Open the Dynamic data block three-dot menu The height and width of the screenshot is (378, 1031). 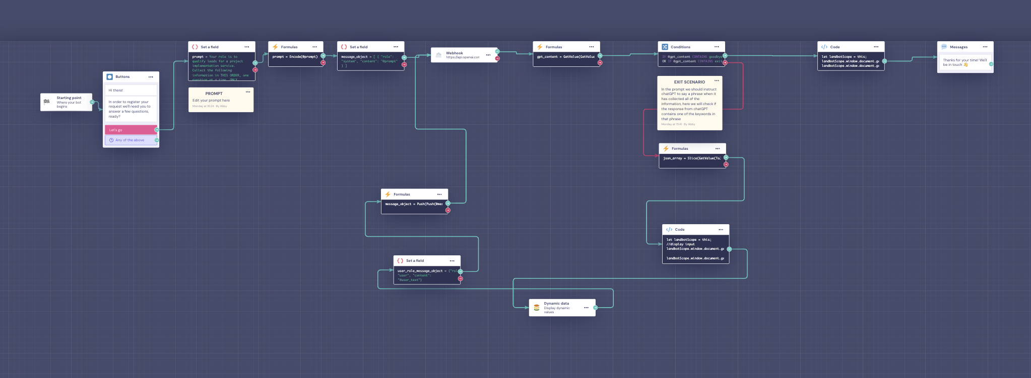586,308
